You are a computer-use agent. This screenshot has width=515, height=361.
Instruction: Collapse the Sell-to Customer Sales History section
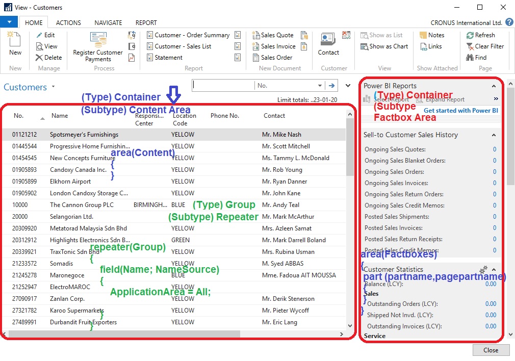pyautogui.click(x=494, y=135)
